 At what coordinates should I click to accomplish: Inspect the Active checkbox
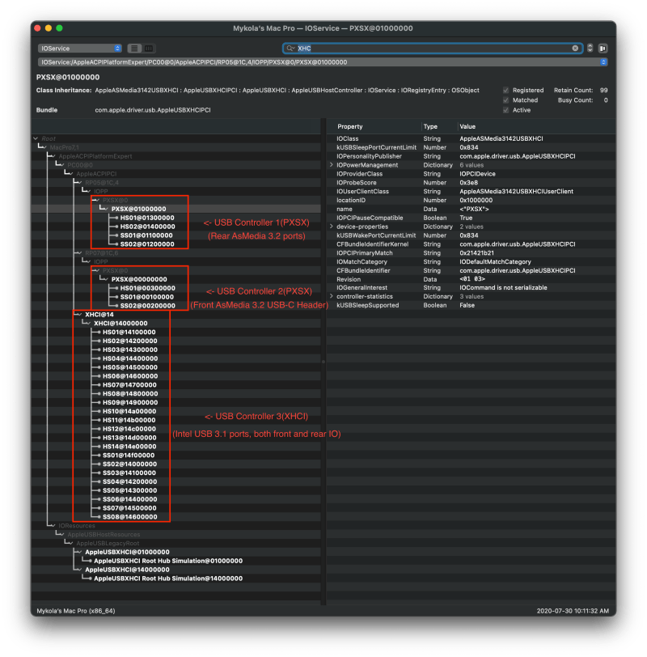506,109
